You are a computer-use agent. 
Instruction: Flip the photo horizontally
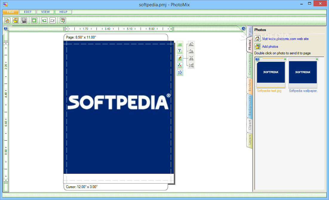point(191,58)
